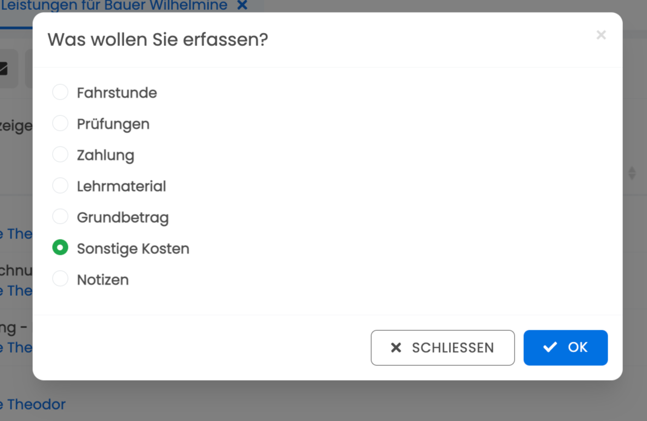Click the envelope icon in the background toolbar
The image size is (647, 421).
tap(4, 69)
